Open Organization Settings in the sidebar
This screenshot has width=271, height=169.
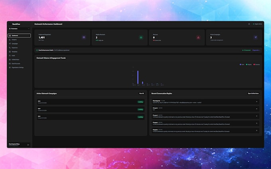20,68
